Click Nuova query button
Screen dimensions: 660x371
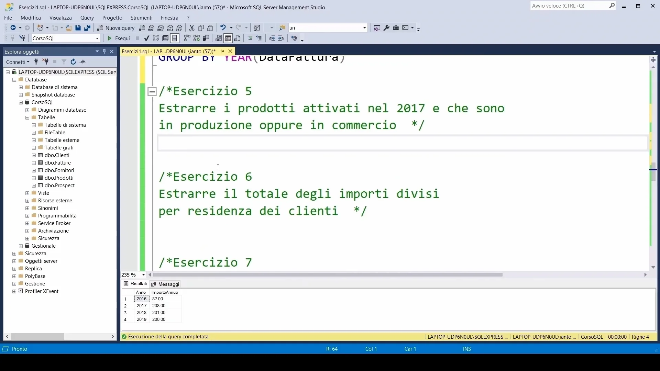coord(116,28)
